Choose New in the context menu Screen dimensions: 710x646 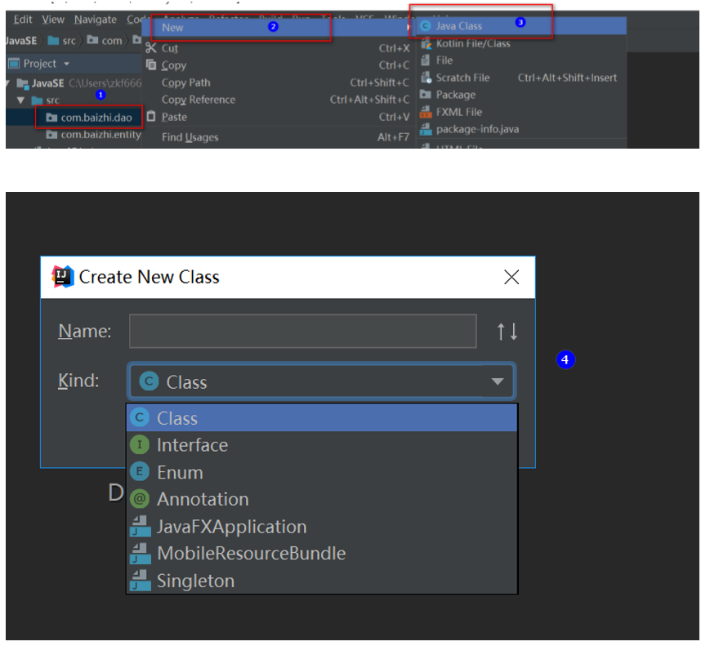tap(279, 28)
